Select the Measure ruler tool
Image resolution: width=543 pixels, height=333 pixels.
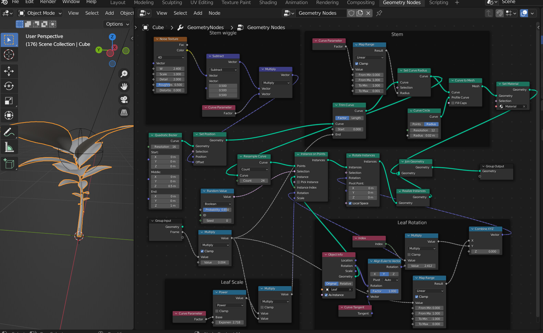coord(9,147)
